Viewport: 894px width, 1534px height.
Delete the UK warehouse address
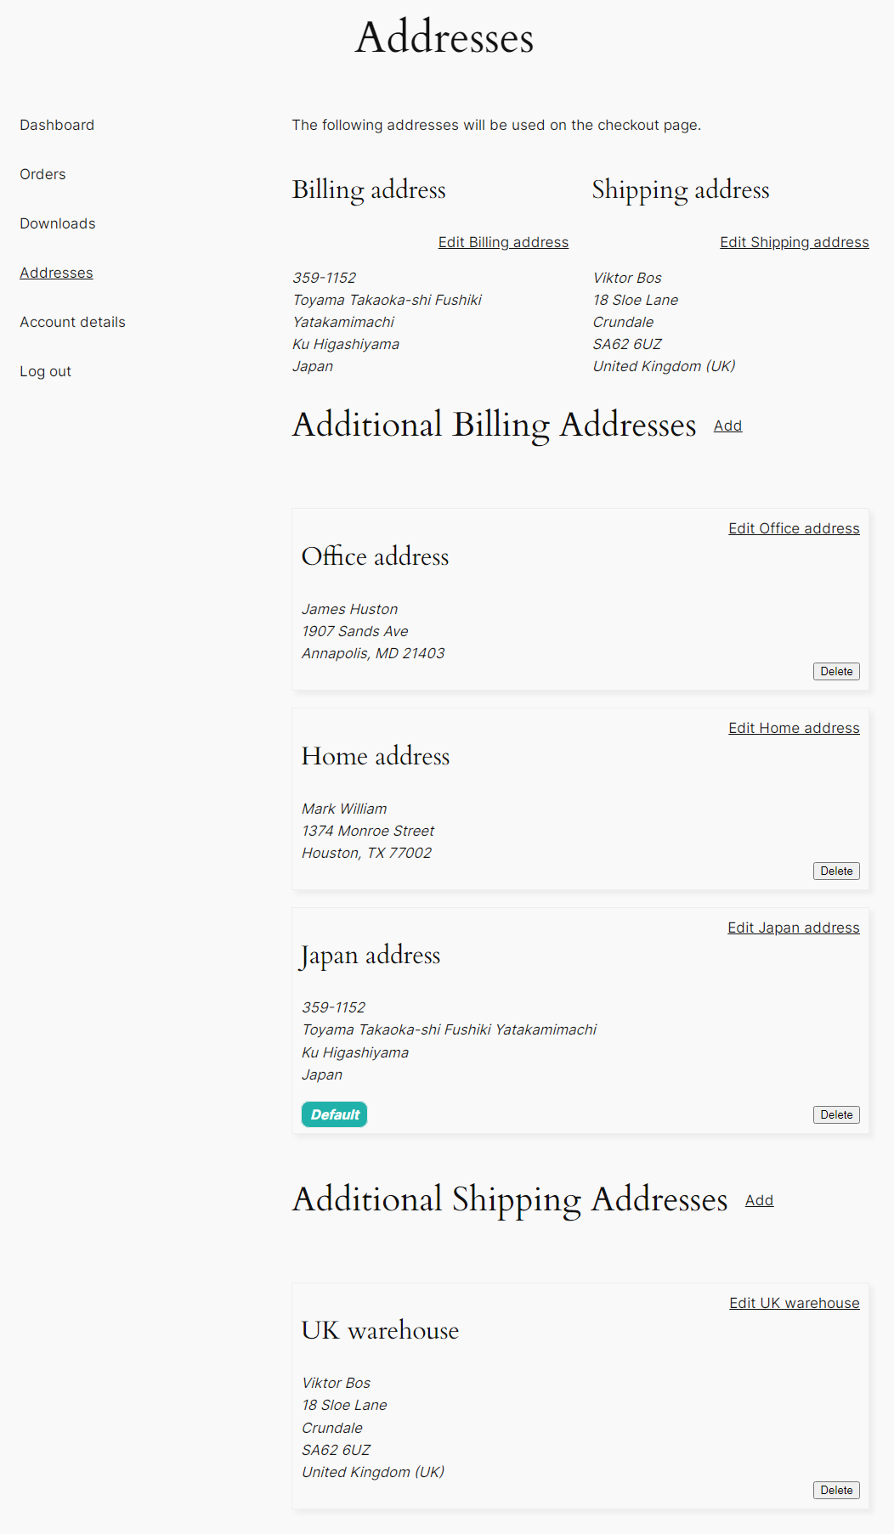click(836, 1490)
